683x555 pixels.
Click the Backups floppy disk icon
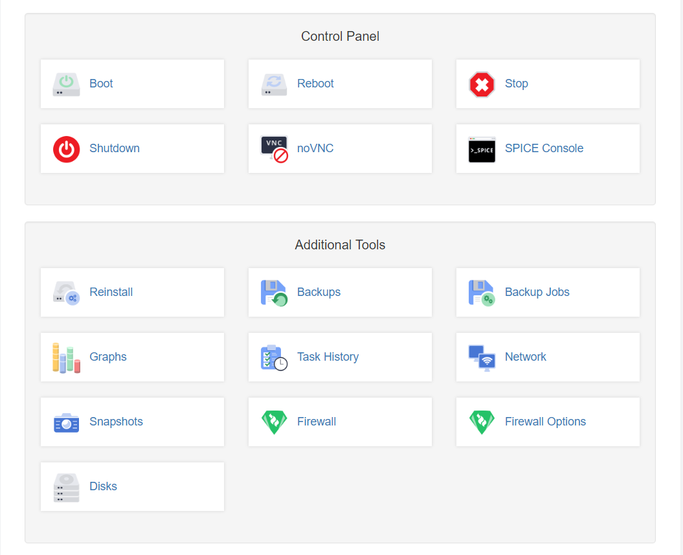click(x=274, y=293)
